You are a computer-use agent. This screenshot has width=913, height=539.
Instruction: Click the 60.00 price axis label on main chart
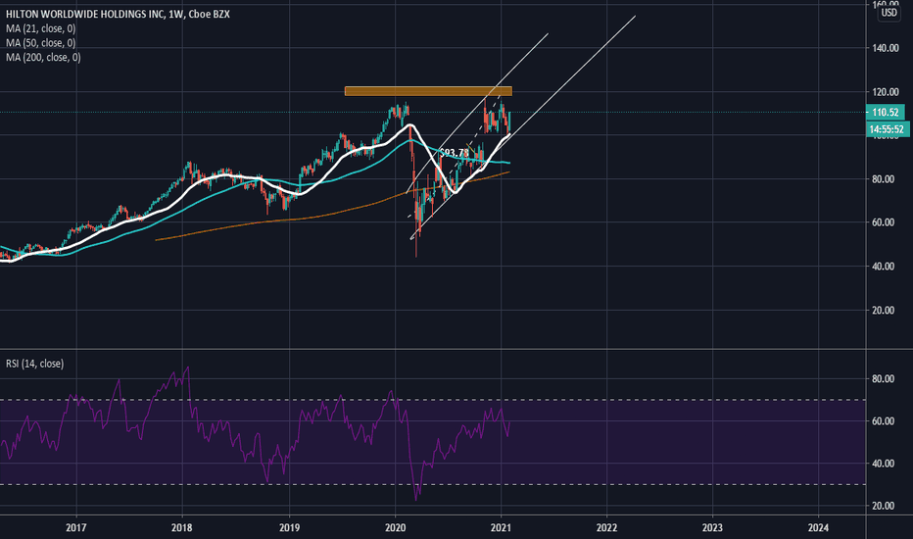(x=883, y=222)
